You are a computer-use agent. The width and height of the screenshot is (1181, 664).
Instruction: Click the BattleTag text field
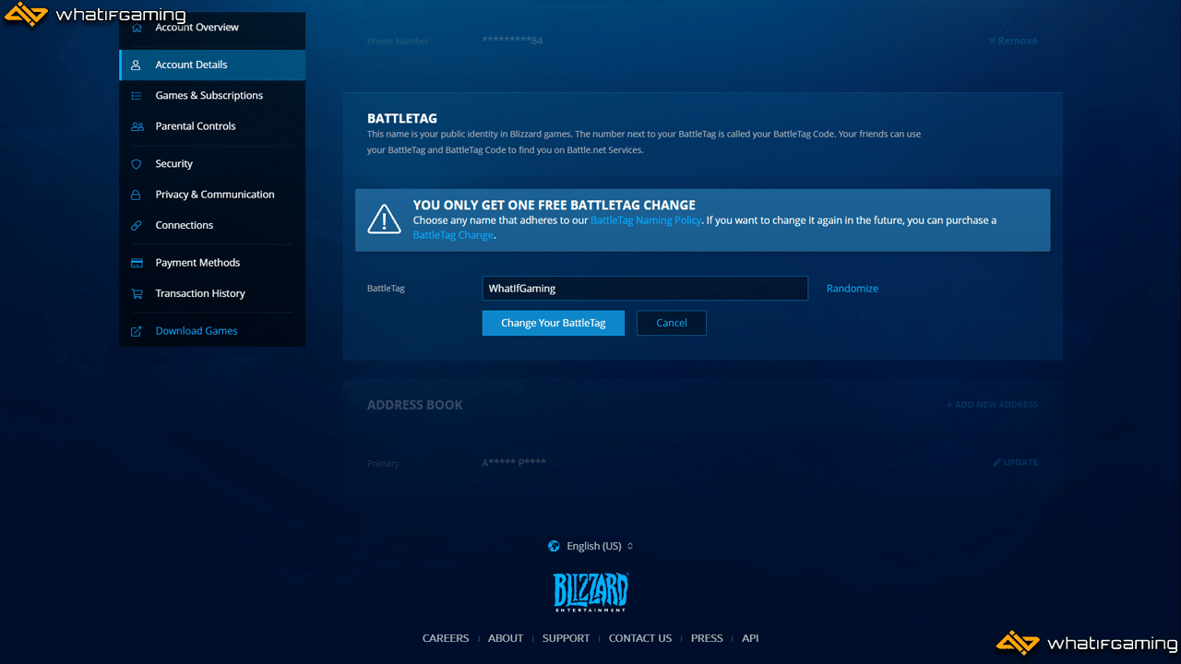coord(645,288)
